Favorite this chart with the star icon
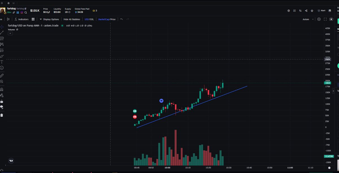Screen dimensions: 339x173 tap(312, 10)
